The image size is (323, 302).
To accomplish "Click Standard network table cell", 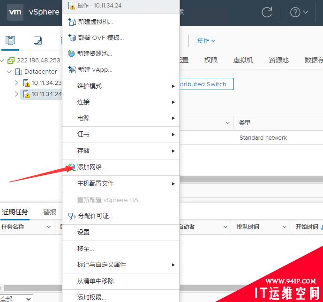I will [263, 137].
